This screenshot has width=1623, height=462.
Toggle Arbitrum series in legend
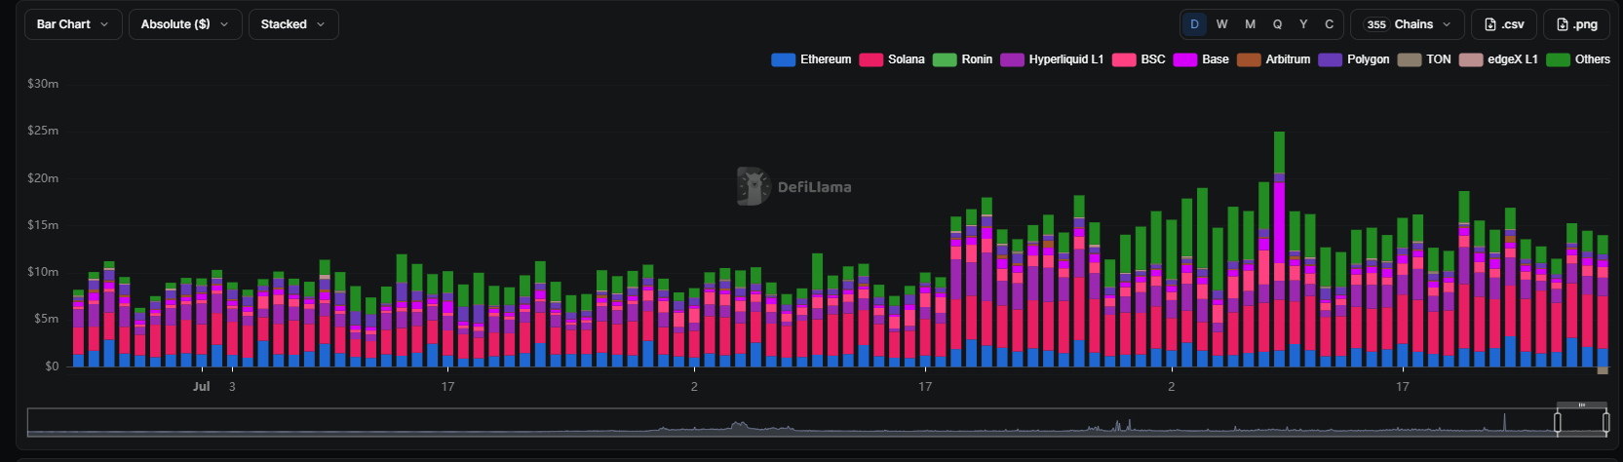coord(1273,59)
